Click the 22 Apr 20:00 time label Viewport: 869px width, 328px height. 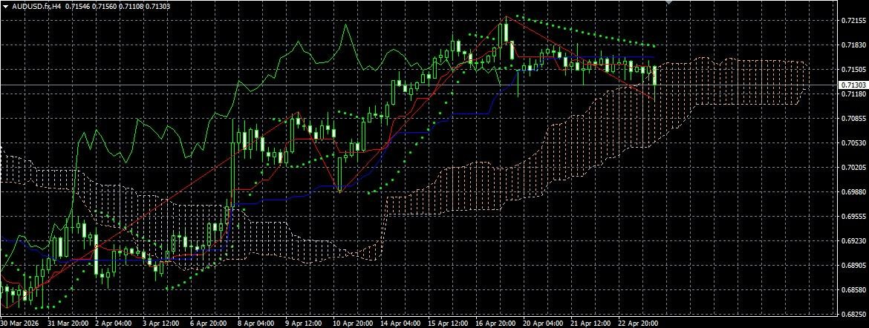coord(638,323)
